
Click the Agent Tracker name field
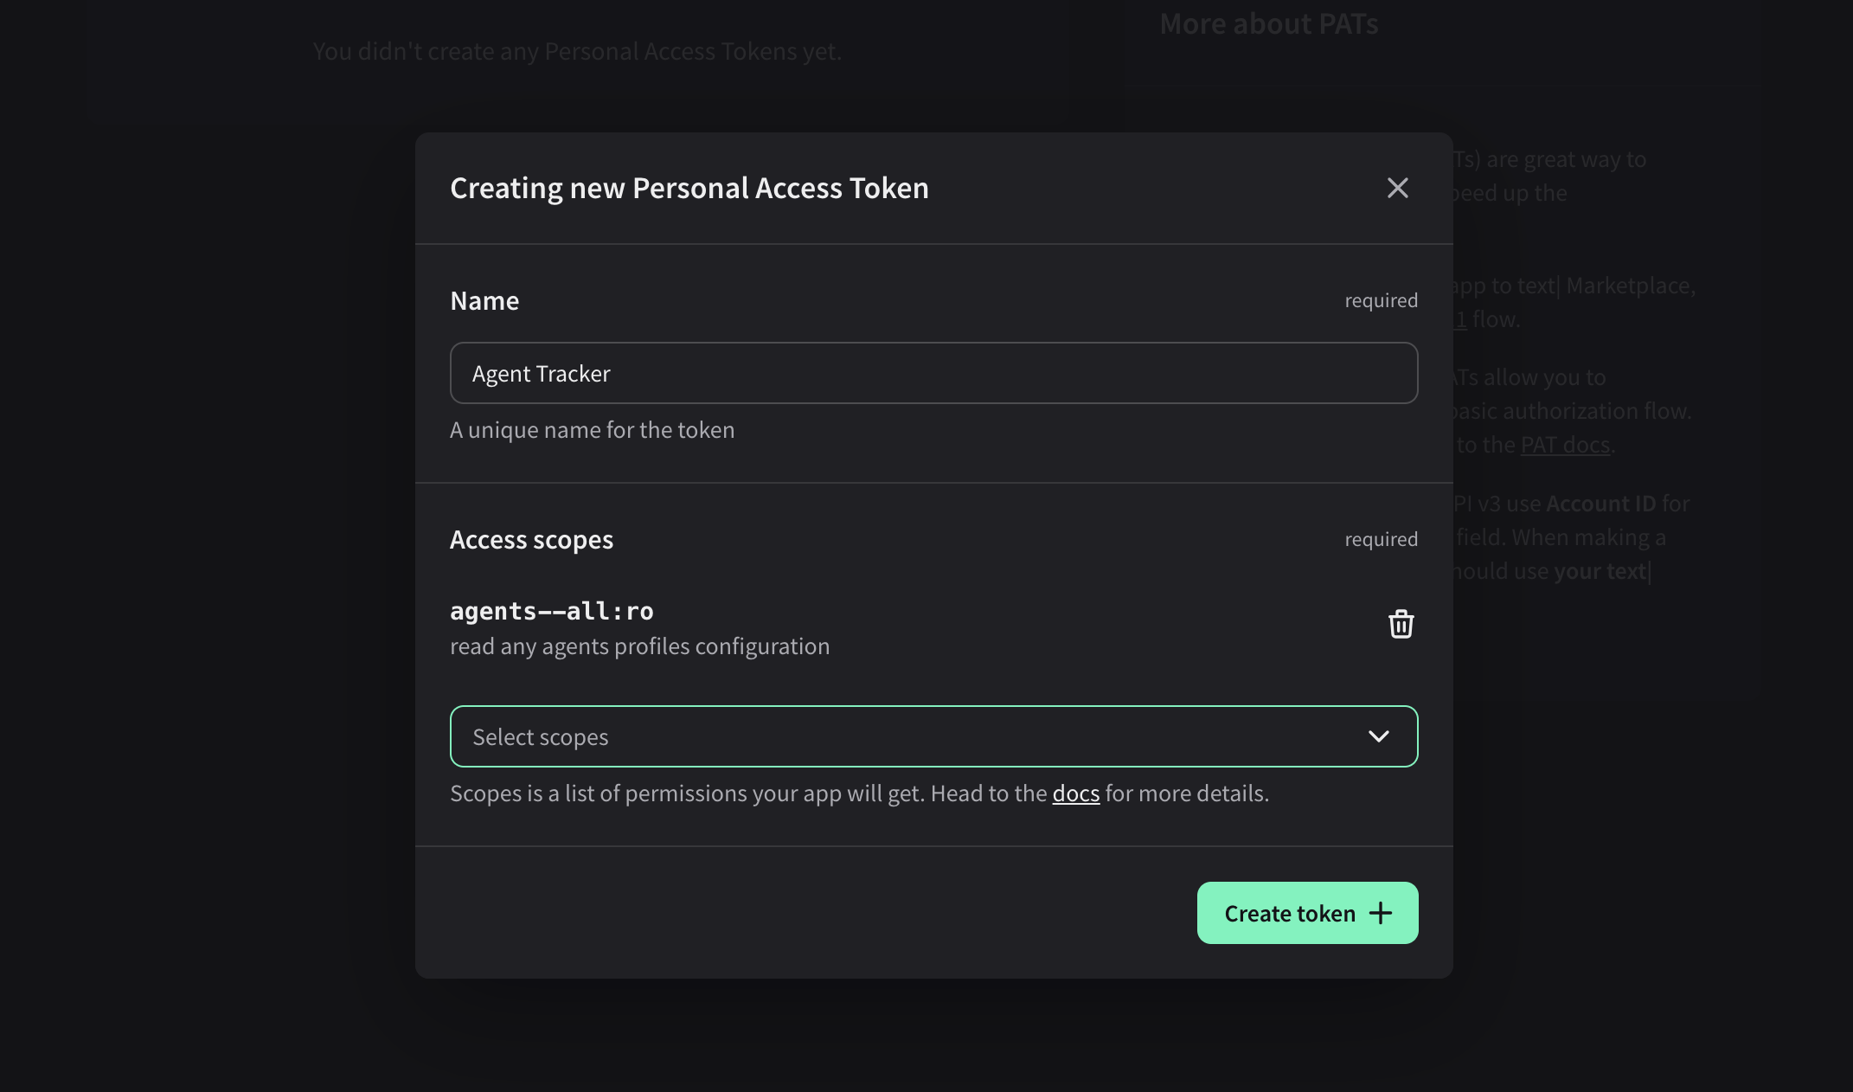933,373
